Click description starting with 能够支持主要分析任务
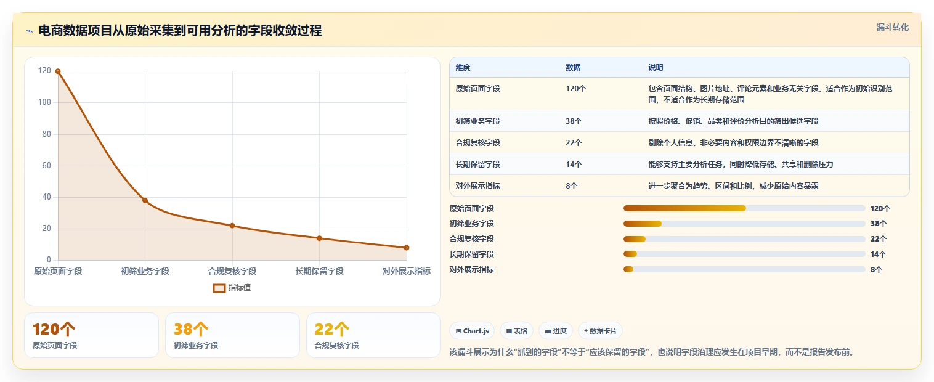 tap(741, 165)
